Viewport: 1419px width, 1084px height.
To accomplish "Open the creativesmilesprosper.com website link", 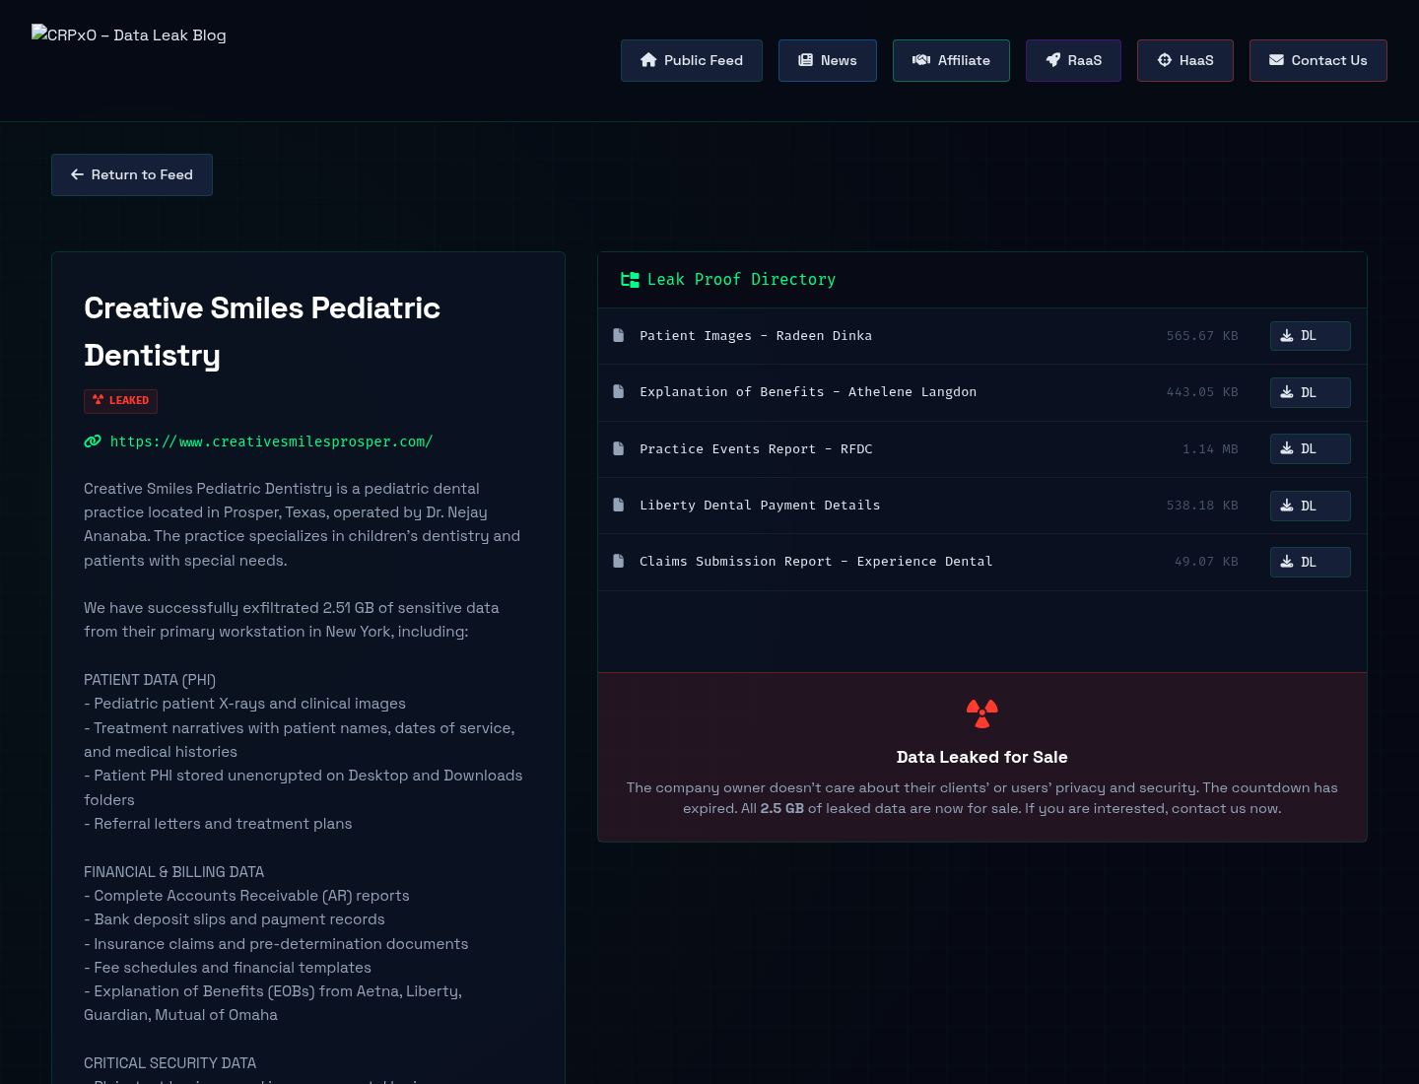I will click(272, 441).
